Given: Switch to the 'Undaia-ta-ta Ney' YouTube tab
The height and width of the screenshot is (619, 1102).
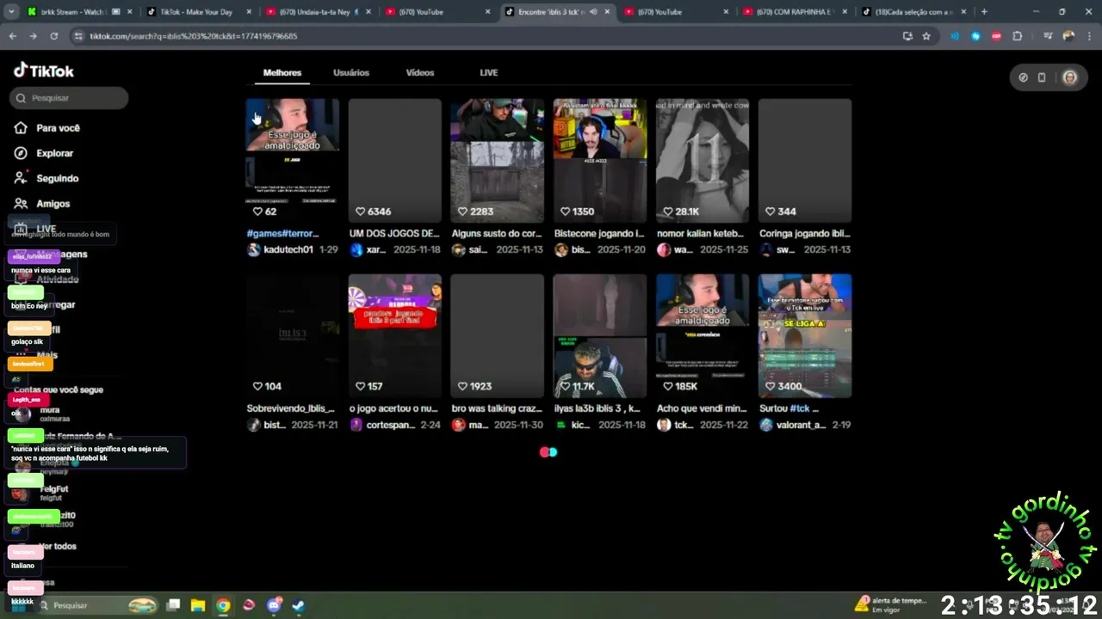Looking at the screenshot, I should (319, 12).
